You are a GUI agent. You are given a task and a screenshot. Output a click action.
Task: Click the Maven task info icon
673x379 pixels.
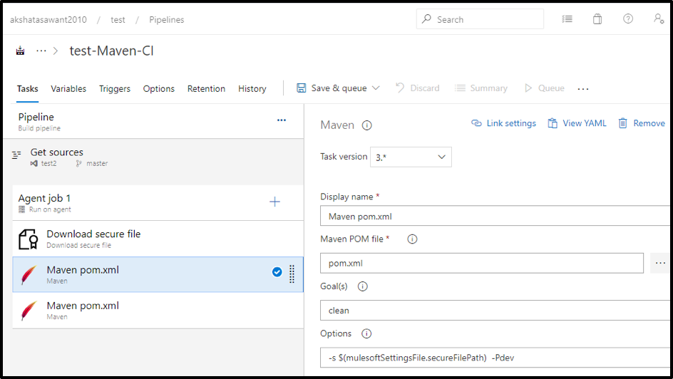point(367,125)
